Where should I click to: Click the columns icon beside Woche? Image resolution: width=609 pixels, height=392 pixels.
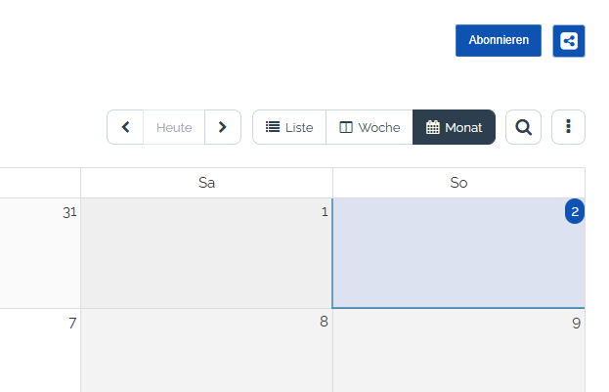click(346, 127)
